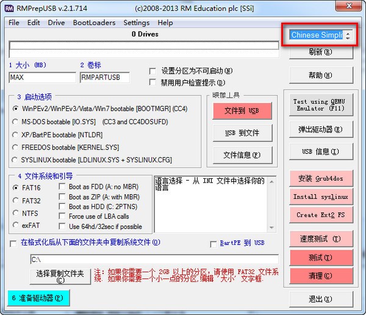Select FREEDOS bootable [KERNEL.SYS] option
Image resolution: width=366 pixels, height=315 pixels.
(x=15, y=148)
